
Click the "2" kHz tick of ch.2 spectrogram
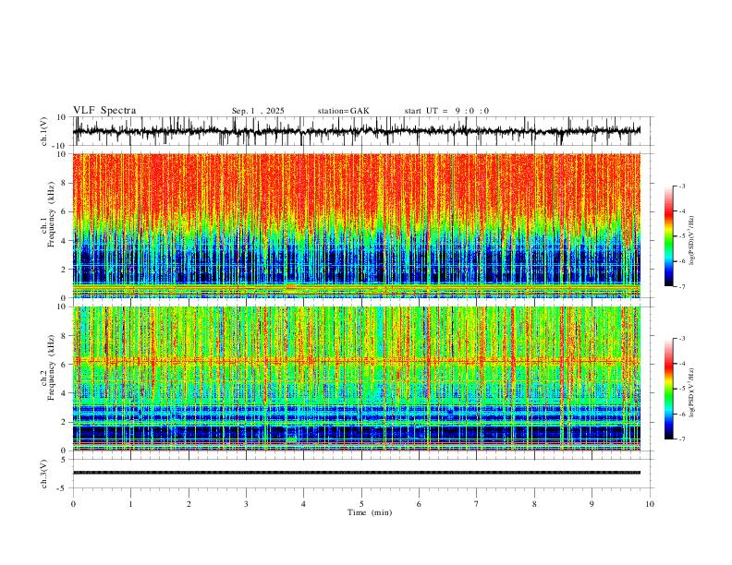[x=64, y=422]
